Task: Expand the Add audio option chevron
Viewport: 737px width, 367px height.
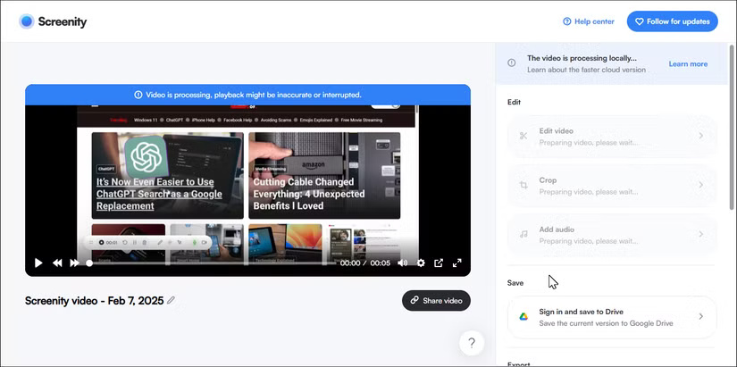Action: click(x=700, y=235)
